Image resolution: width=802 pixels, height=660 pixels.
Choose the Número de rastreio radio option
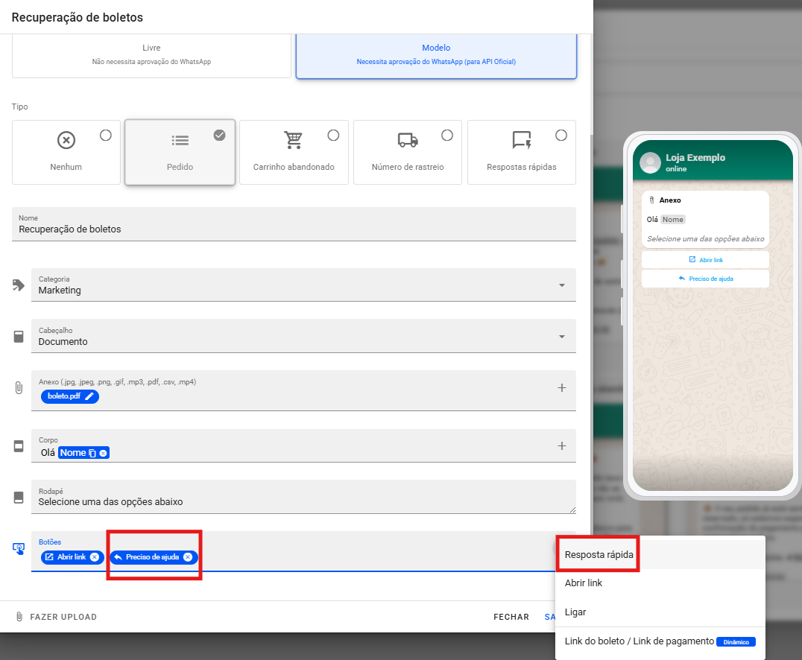(x=447, y=135)
